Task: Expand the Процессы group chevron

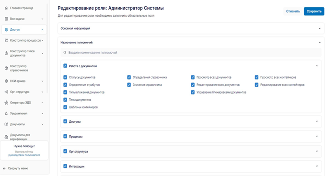Action: (317, 136)
